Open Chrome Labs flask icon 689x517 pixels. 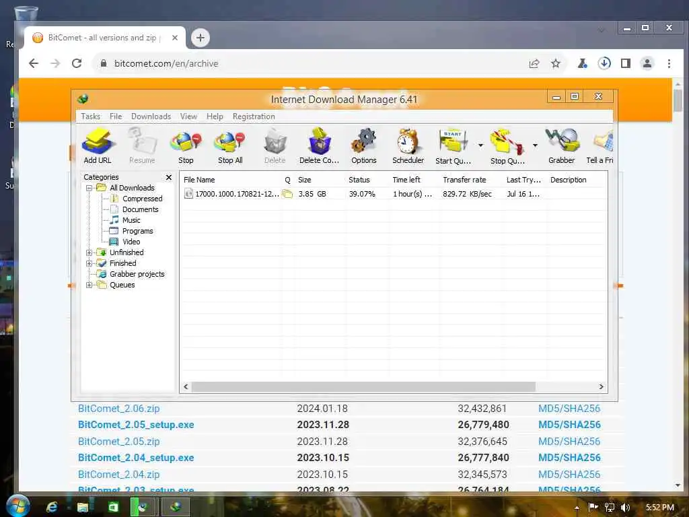click(x=582, y=63)
